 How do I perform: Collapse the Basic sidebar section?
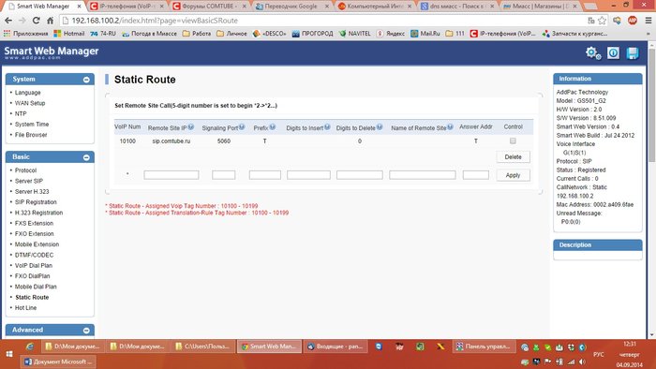point(86,157)
